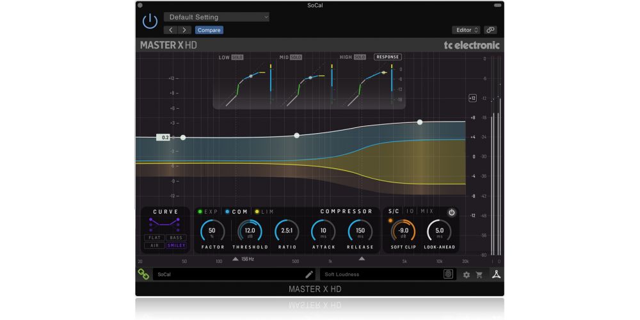Viewport: 640px width, 320px height.
Task: Go to the next preset arrow
Action: (x=184, y=30)
